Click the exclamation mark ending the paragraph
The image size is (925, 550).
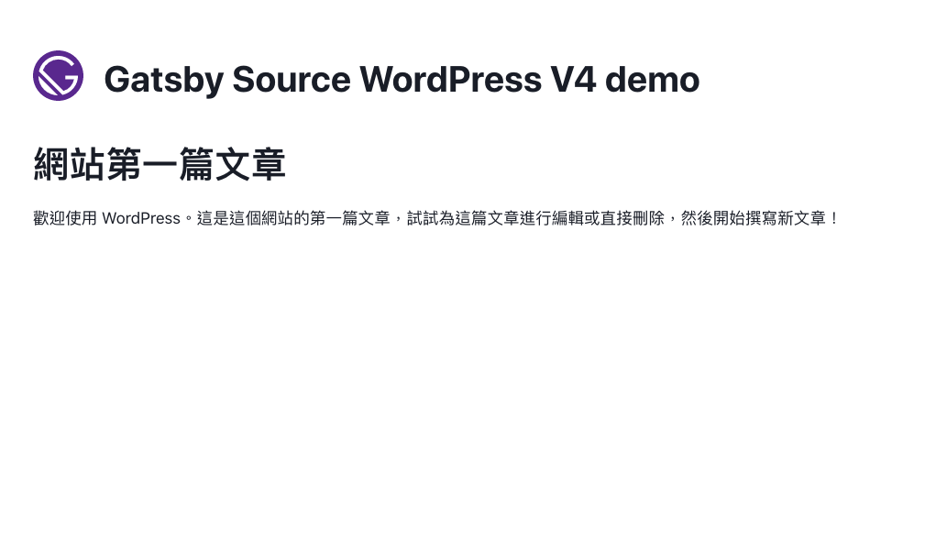(x=833, y=218)
